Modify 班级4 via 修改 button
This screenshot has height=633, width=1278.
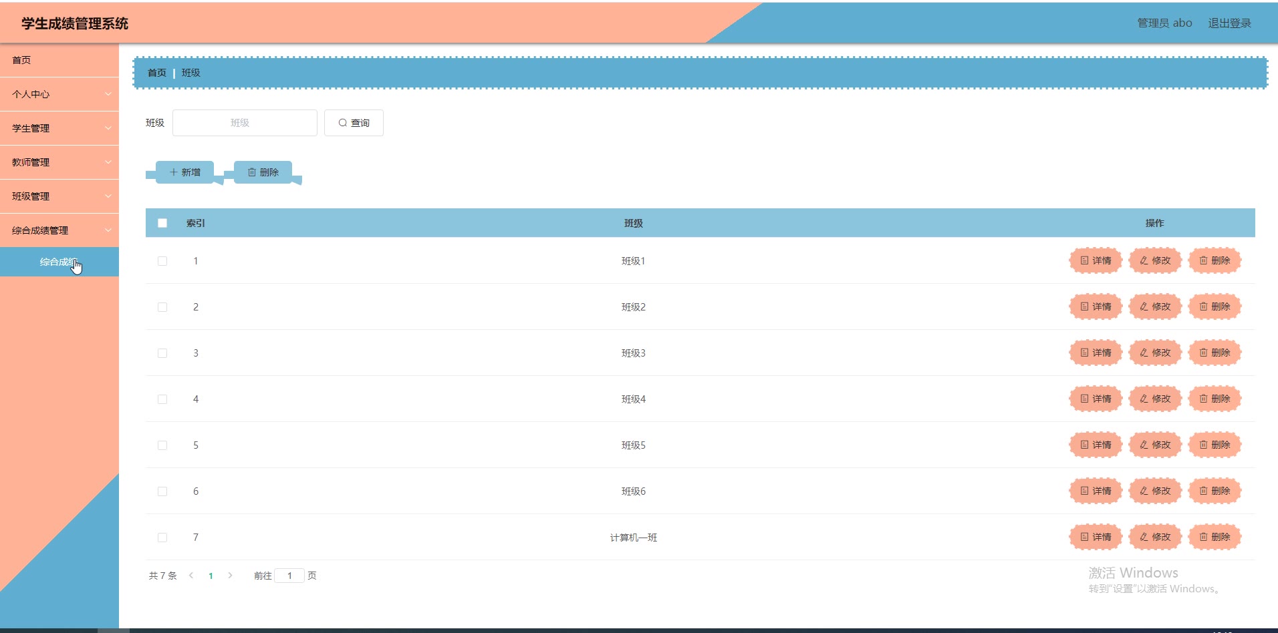pyautogui.click(x=1155, y=399)
